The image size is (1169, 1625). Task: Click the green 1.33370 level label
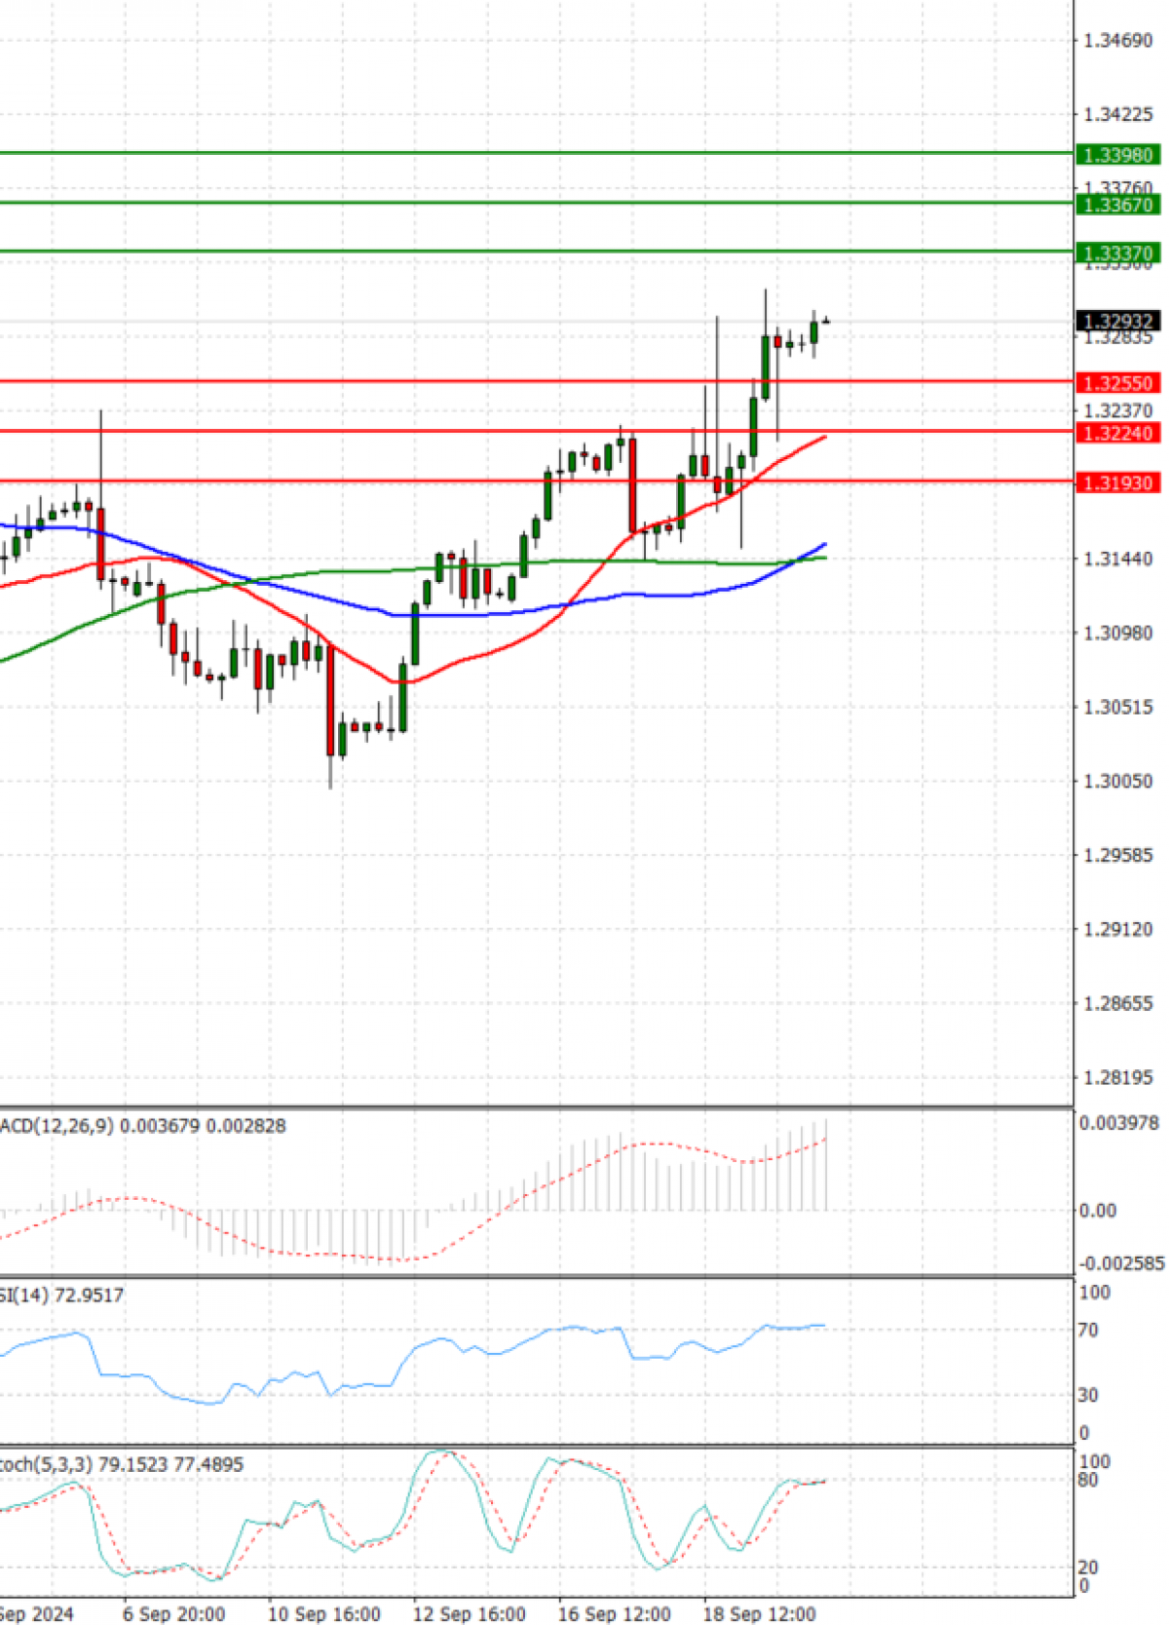click(x=1117, y=253)
